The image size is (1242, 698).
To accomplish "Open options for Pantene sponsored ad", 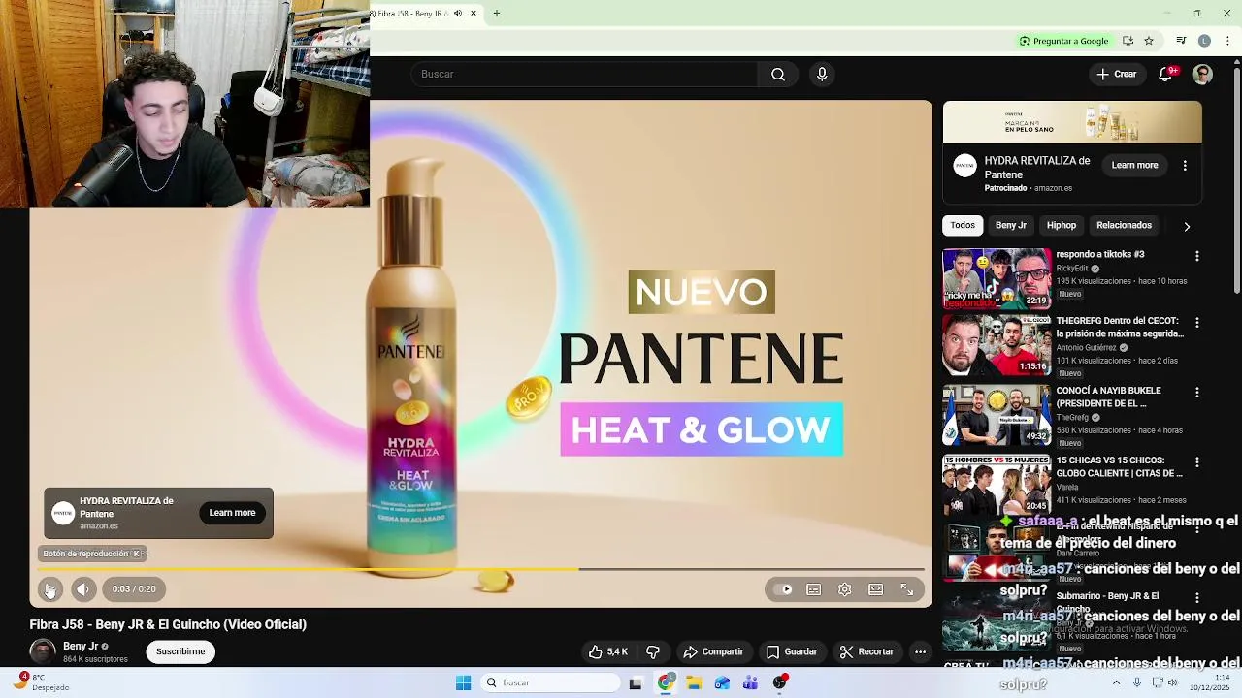I will pyautogui.click(x=1185, y=166).
